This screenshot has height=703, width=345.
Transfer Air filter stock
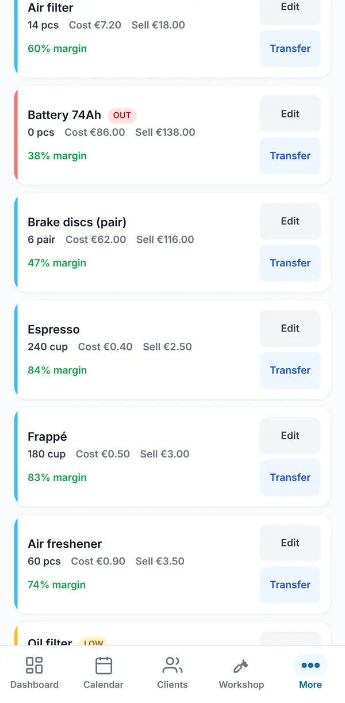(x=290, y=49)
